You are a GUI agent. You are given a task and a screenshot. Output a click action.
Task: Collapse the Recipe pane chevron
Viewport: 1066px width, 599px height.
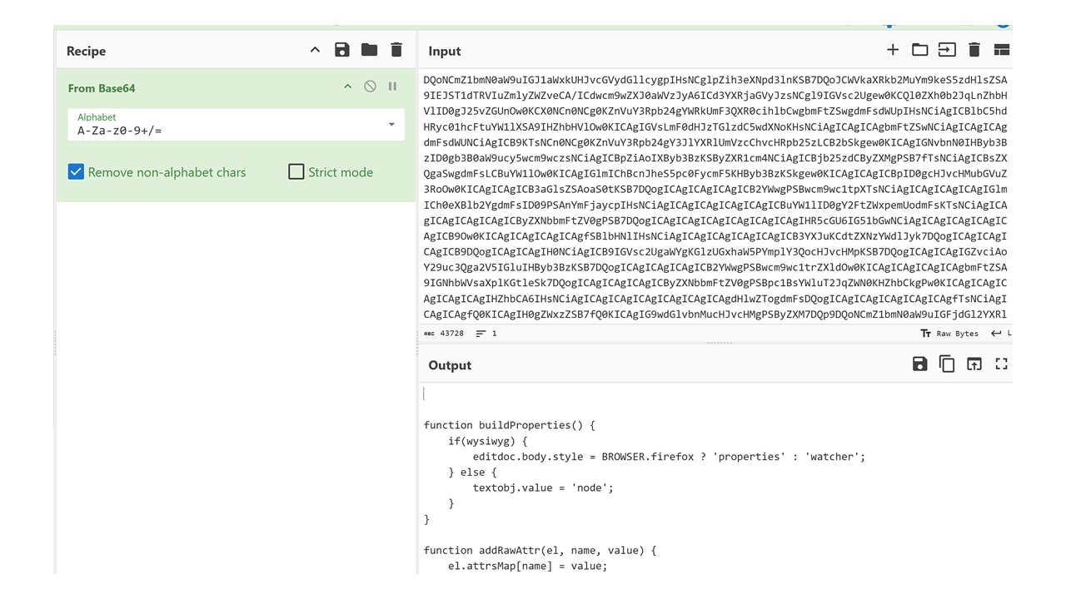[315, 51]
